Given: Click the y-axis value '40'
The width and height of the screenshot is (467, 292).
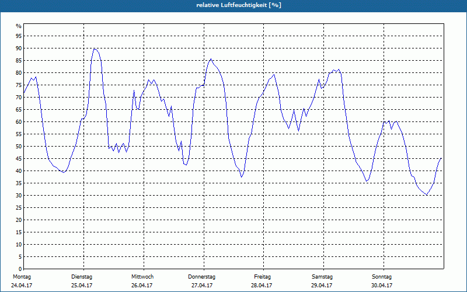Looking at the screenshot, I should tap(19, 171).
